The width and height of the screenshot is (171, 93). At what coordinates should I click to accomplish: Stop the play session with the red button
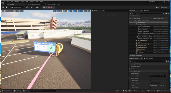click(x=49, y=7)
